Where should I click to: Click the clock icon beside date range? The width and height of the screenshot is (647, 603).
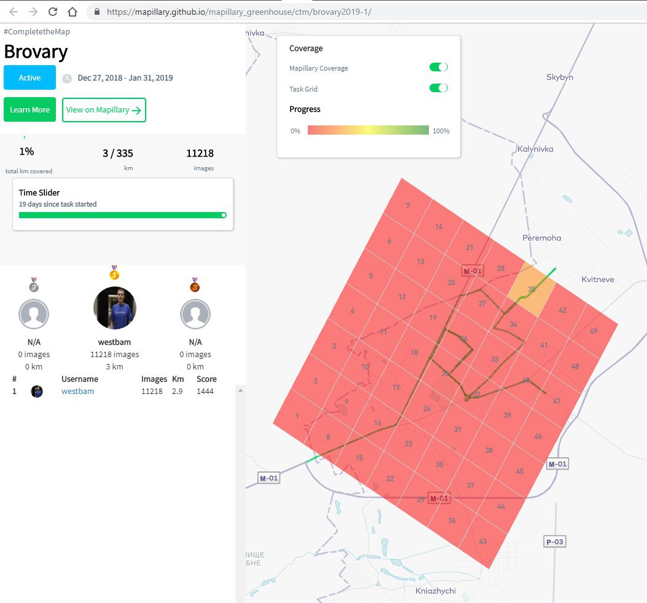click(x=67, y=79)
